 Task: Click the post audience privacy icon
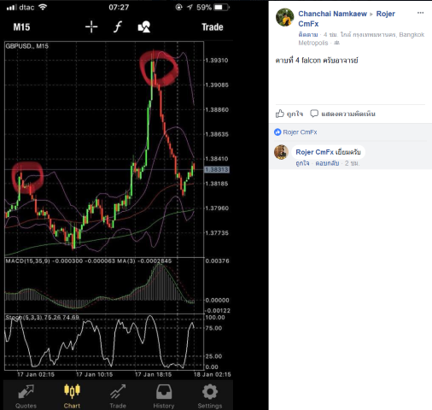tap(337, 43)
